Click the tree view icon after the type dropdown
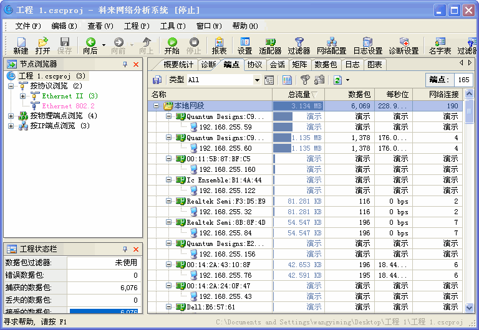 click(x=269, y=80)
